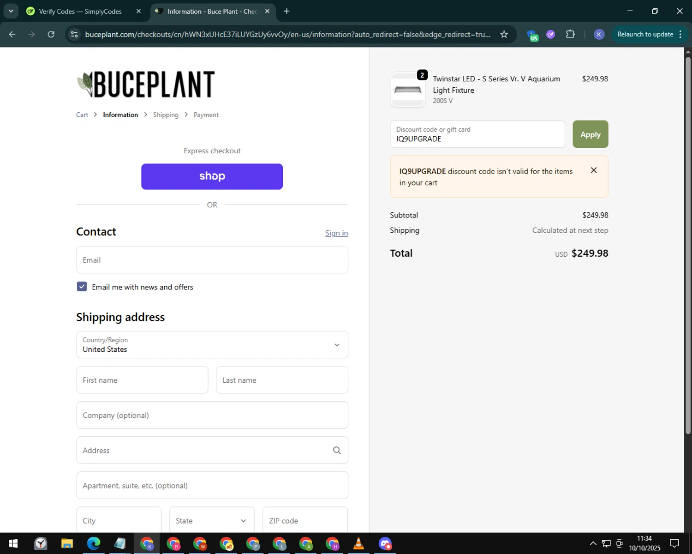Click the ZIP code field
This screenshot has height=554, width=692.
(305, 520)
